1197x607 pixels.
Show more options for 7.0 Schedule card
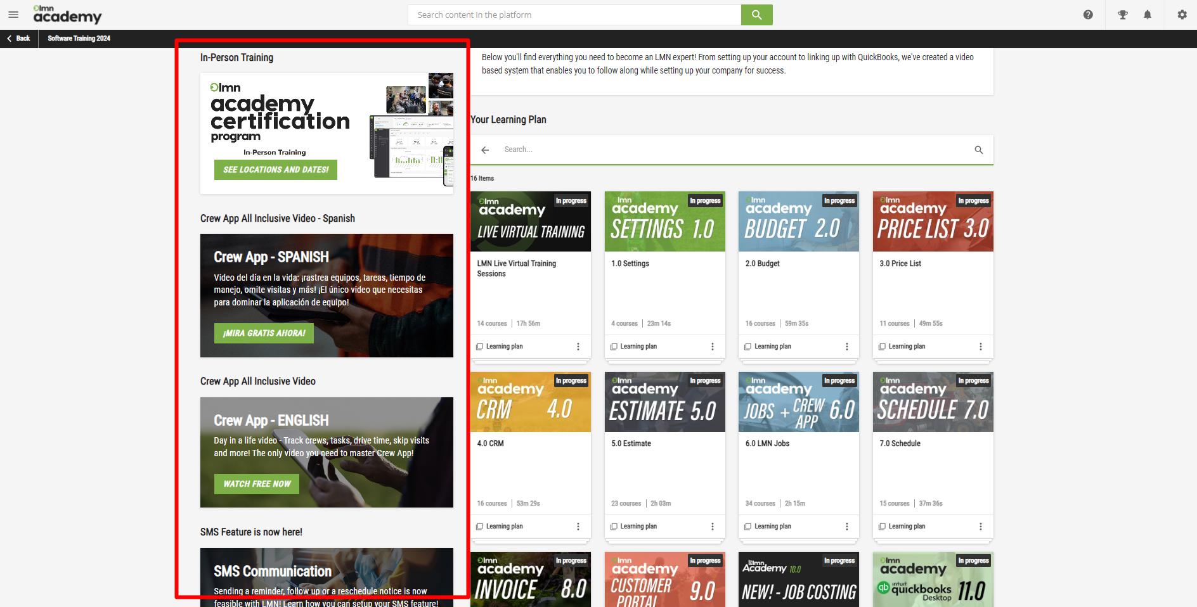click(980, 527)
